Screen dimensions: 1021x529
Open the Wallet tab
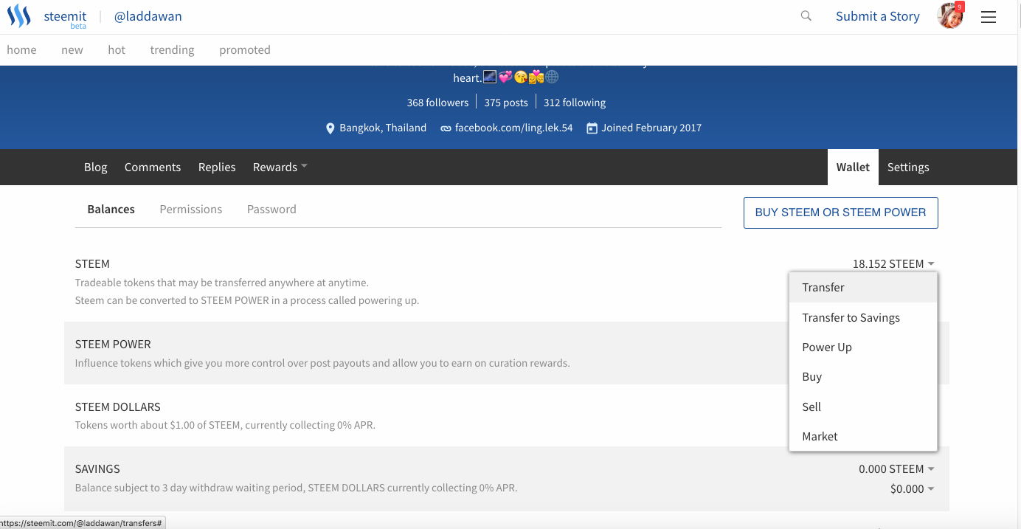[x=853, y=167]
